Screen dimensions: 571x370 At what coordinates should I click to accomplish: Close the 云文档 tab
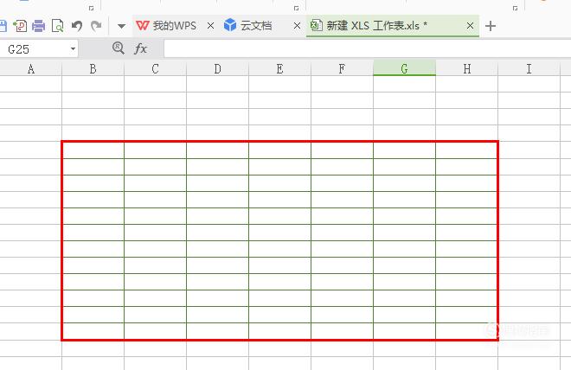[297, 26]
